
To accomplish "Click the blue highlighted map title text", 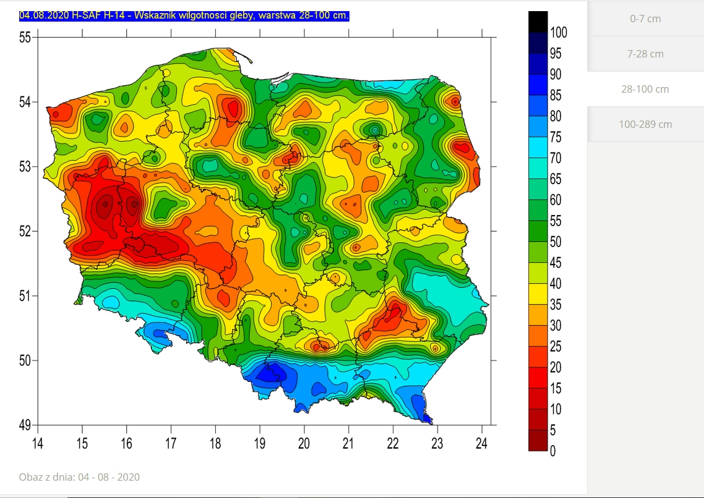I will pyautogui.click(x=184, y=15).
